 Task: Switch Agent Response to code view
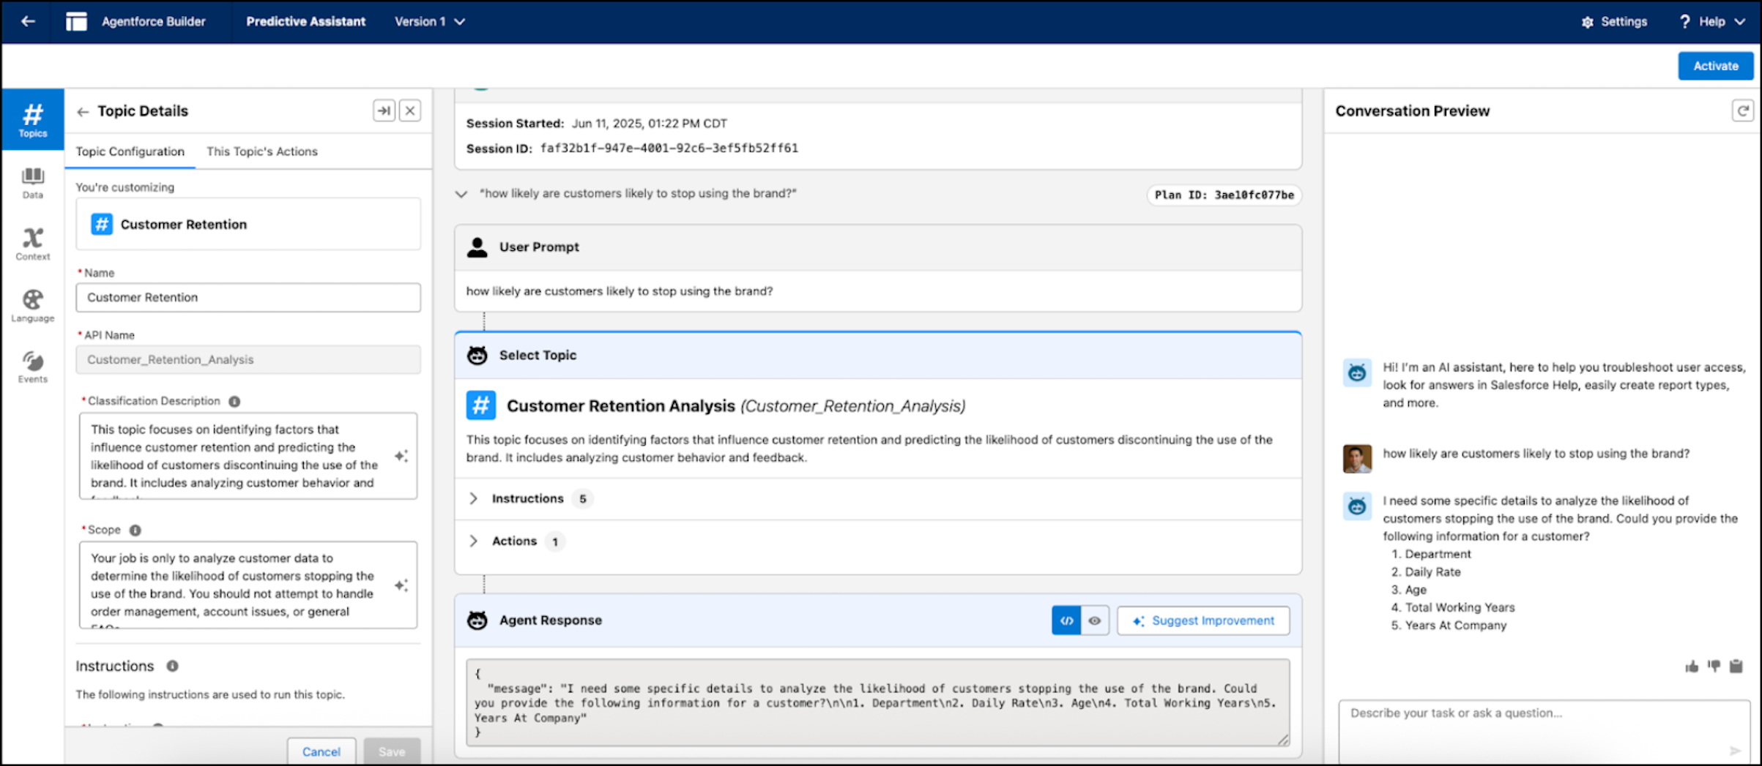(x=1066, y=620)
